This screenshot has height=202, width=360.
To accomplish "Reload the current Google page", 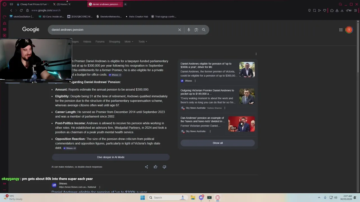I will click(21, 10).
